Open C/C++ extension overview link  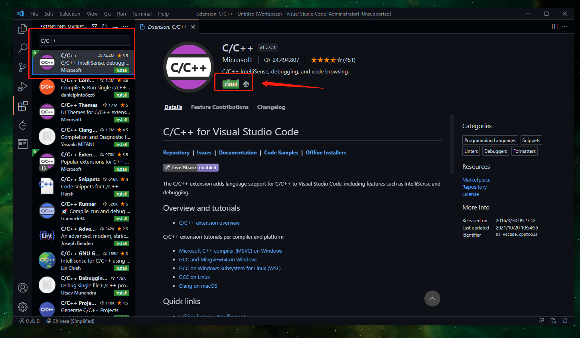(x=209, y=223)
